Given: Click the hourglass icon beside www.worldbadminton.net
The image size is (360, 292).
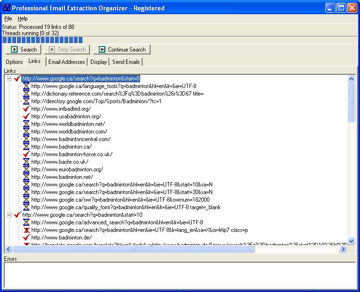Looking at the screenshot, I should click(x=26, y=124).
